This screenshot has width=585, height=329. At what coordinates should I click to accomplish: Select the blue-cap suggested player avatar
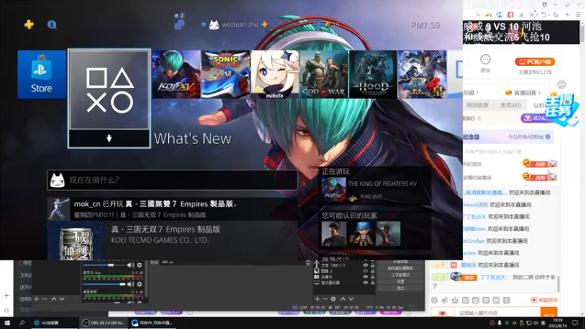361,234
